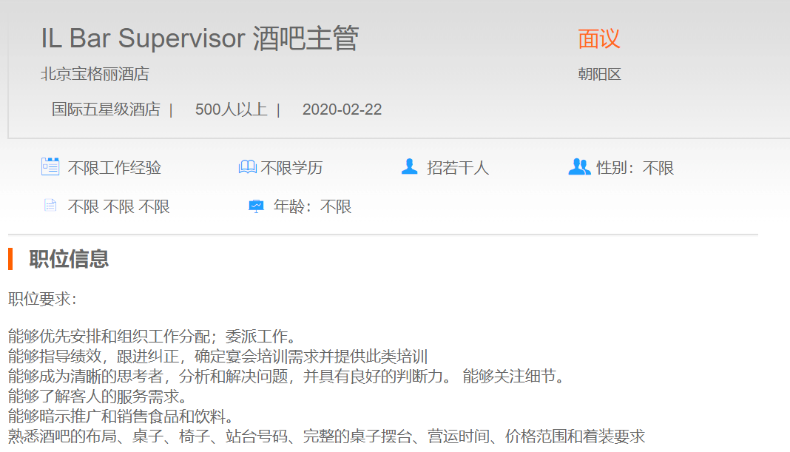The image size is (790, 452).
Task: Click the IL Bar Supervisor 酒吧主管 title
Action: [199, 38]
